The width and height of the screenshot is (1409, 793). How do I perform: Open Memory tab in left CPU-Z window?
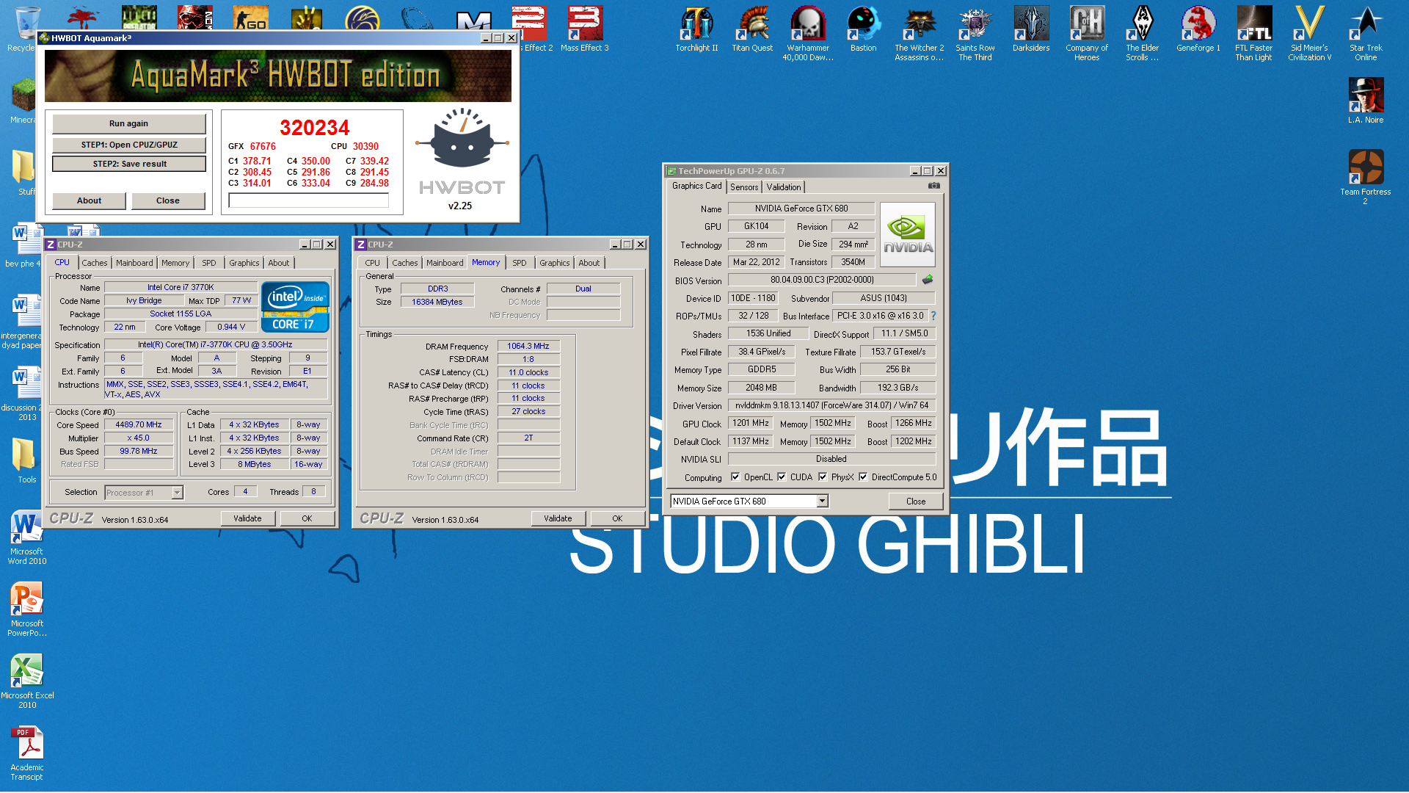click(175, 263)
